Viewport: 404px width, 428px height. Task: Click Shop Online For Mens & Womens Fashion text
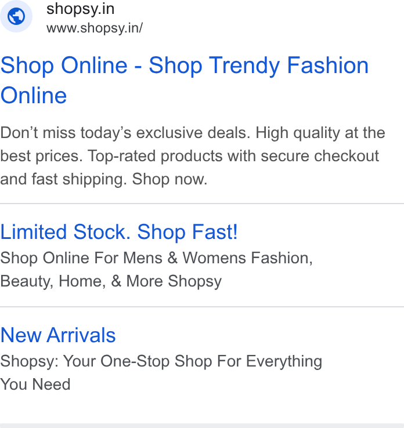(x=156, y=258)
